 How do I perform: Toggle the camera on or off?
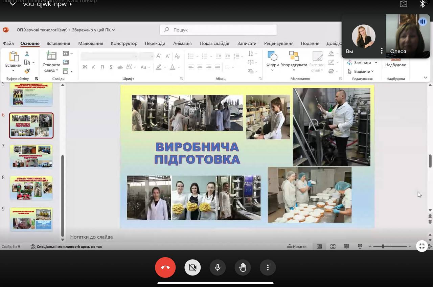(192, 268)
